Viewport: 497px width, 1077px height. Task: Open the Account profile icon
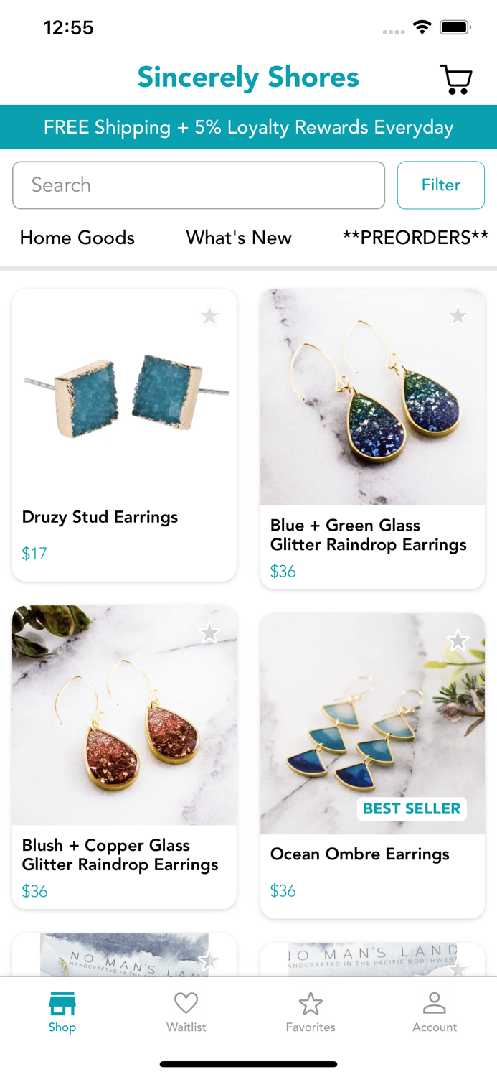435,1003
